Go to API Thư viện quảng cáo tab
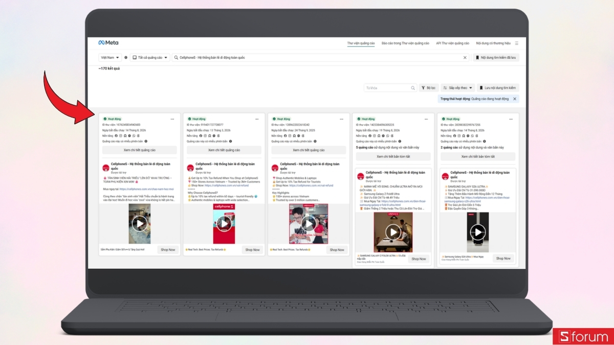The width and height of the screenshot is (614, 345). (x=452, y=43)
